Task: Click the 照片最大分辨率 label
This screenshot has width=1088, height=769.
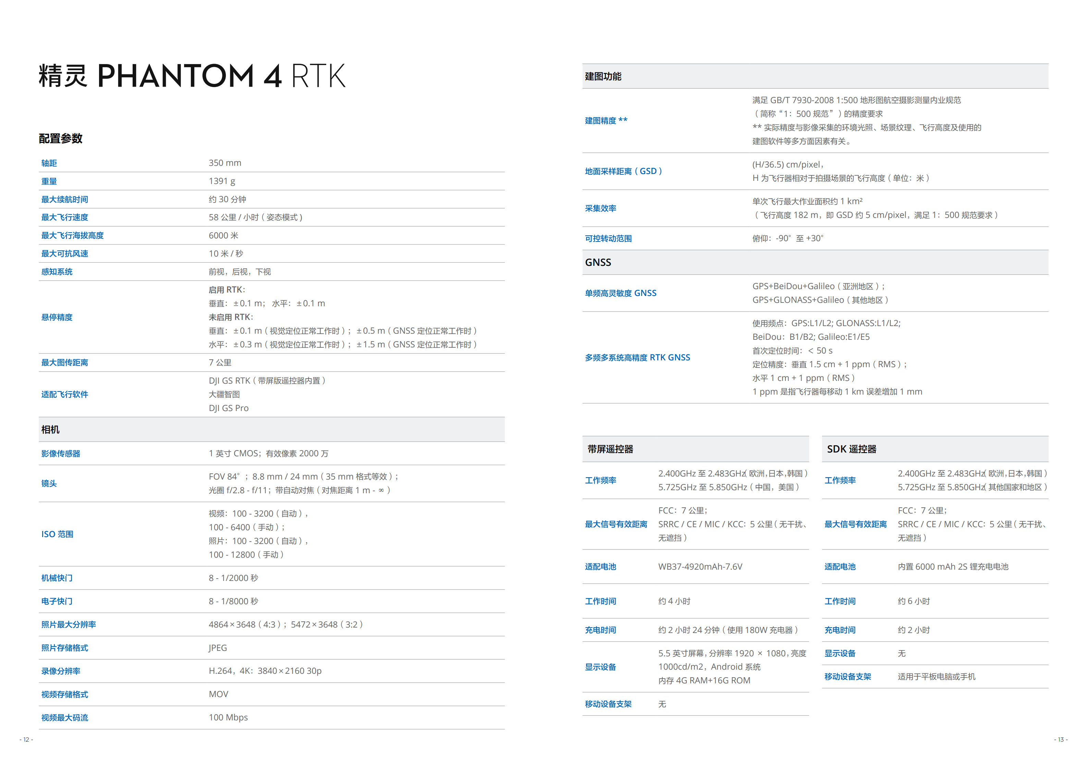Action: point(68,625)
